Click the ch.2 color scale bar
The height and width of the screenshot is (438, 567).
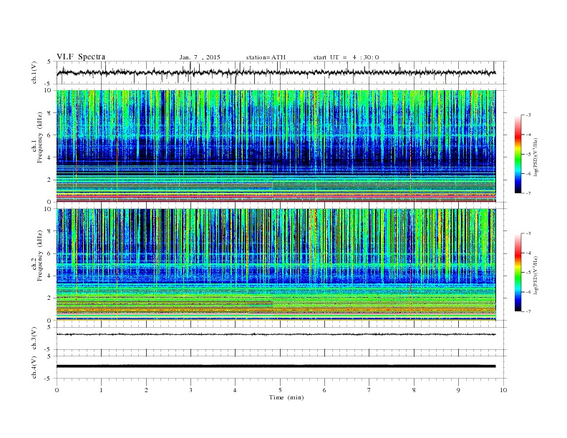point(518,272)
